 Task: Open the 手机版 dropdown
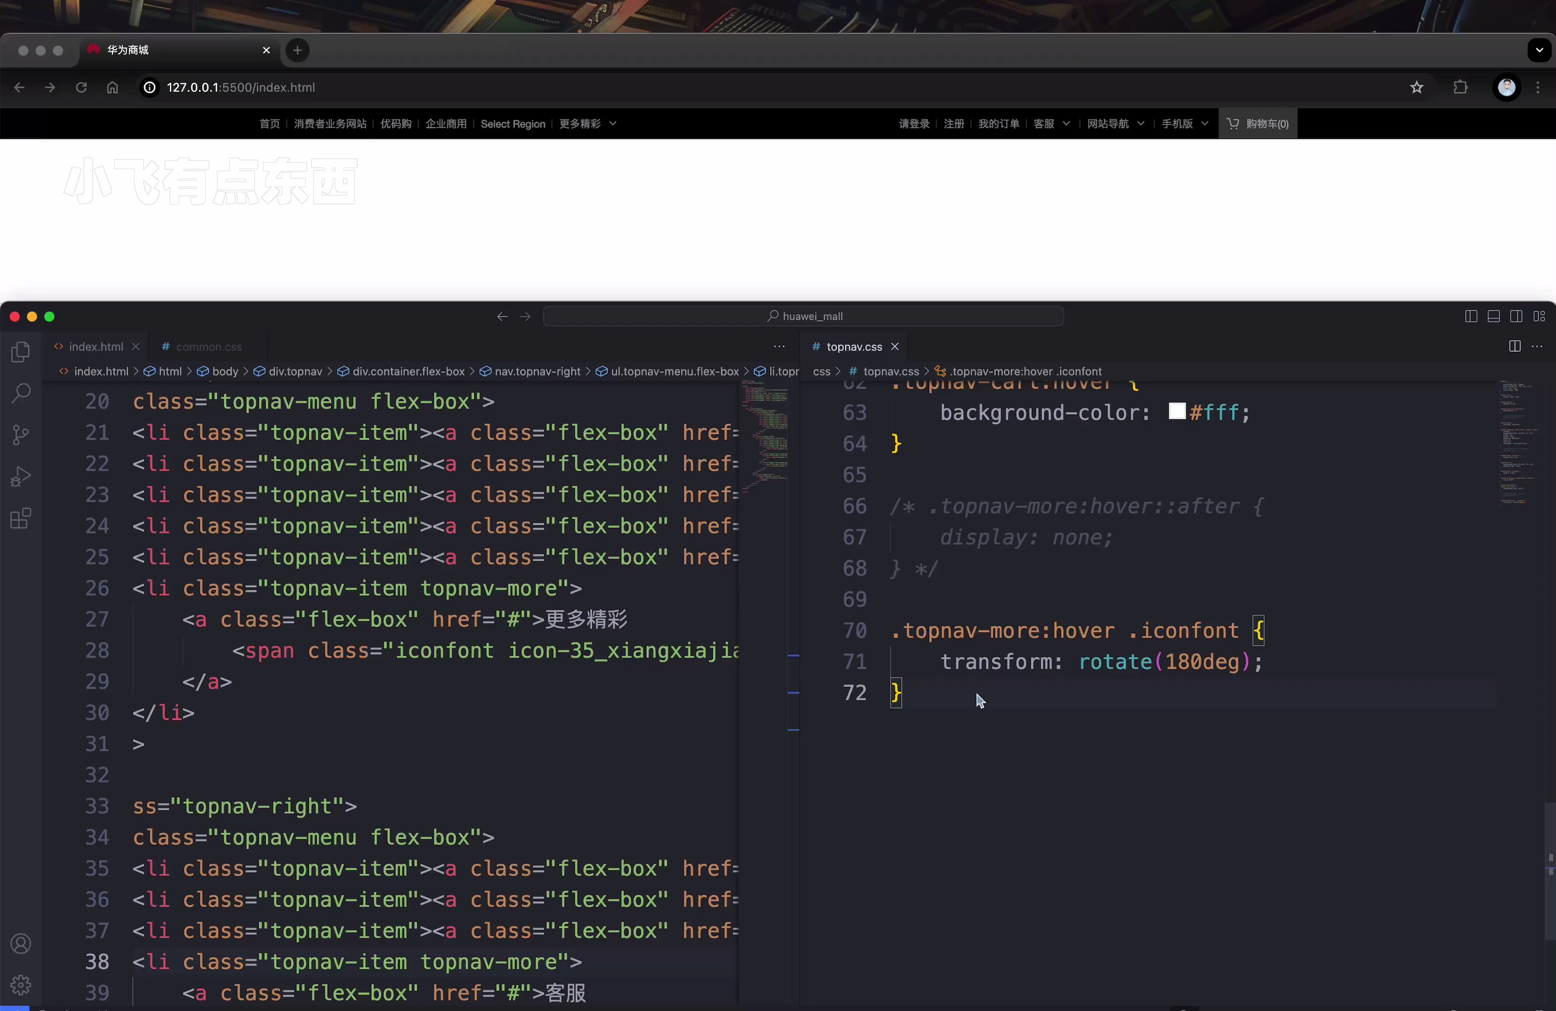pos(1184,124)
